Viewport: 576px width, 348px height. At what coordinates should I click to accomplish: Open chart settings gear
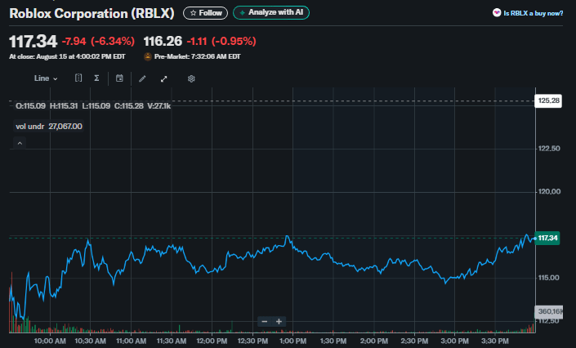tap(191, 78)
